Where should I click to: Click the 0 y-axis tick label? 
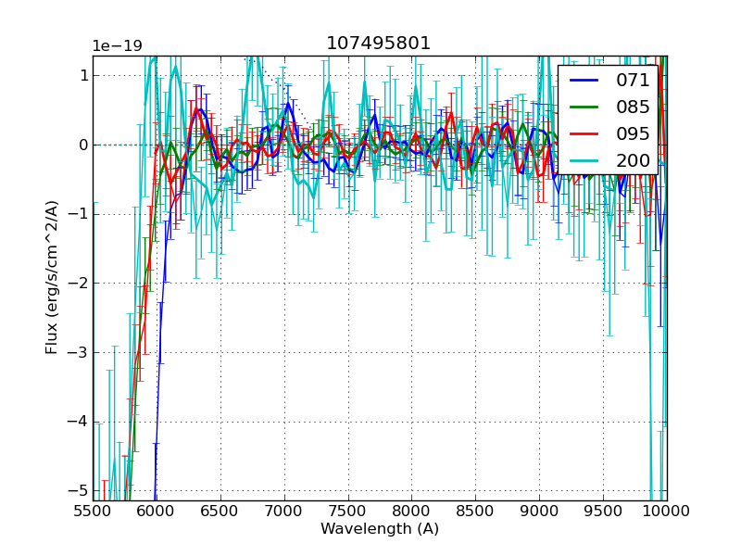coord(82,145)
